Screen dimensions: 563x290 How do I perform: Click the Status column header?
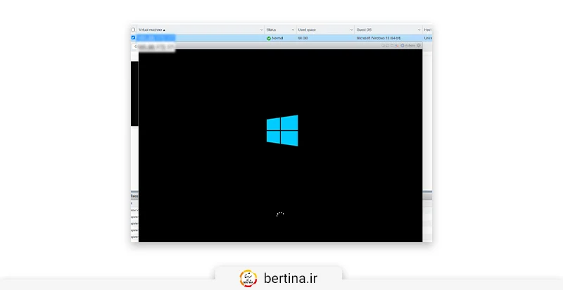click(273, 30)
